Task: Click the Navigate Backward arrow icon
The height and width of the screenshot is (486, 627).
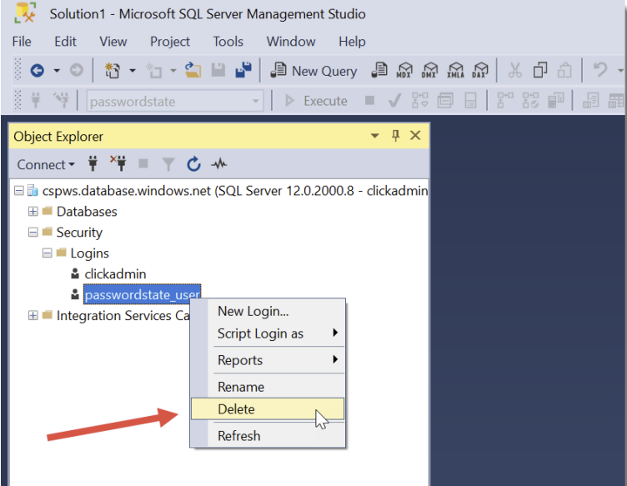Action: tap(37, 71)
